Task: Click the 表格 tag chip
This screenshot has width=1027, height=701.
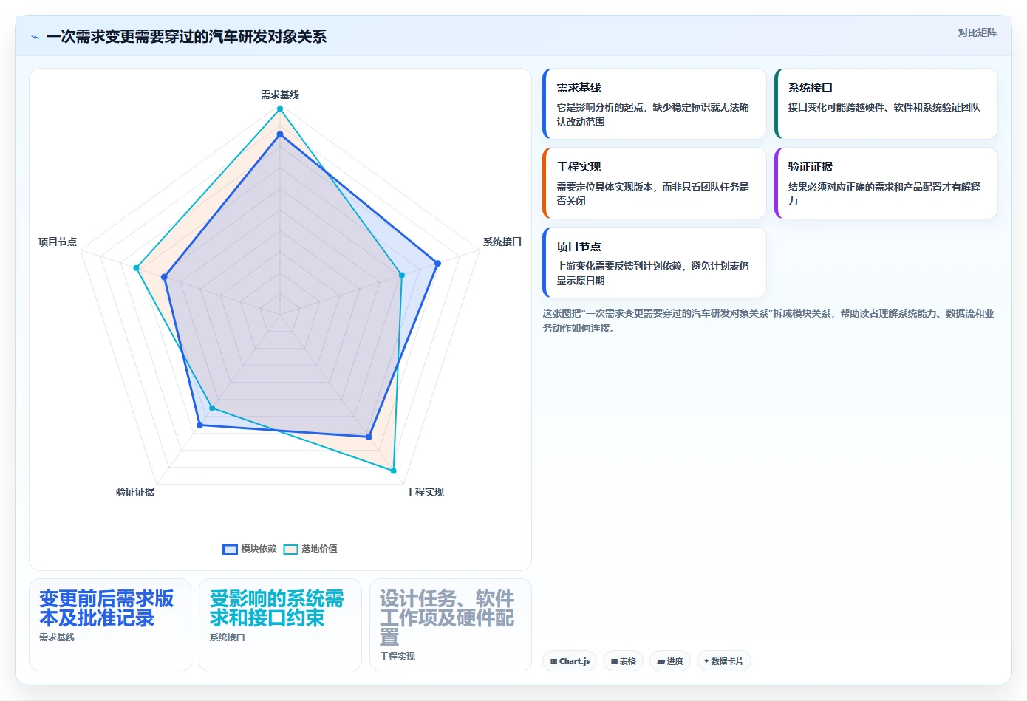Action: pos(624,661)
